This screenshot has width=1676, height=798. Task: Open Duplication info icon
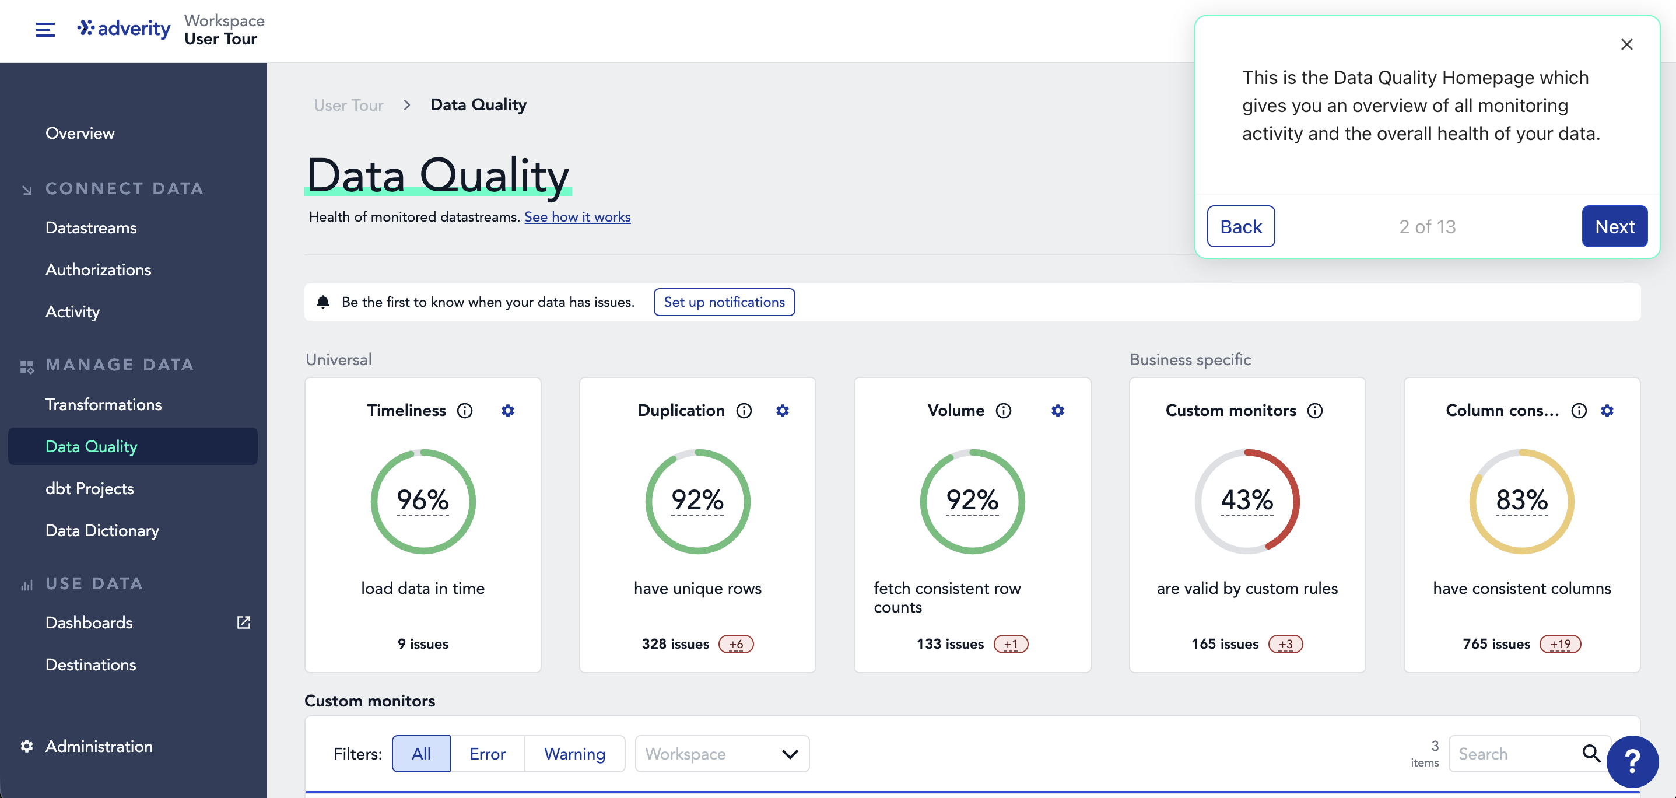(744, 411)
